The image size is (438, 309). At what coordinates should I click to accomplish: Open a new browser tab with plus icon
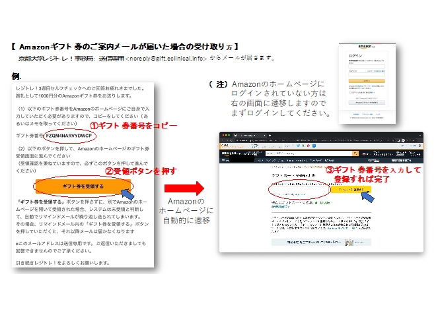pyautogui.click(x=270, y=136)
